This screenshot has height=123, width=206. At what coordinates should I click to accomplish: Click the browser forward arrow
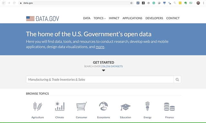tap(9, 3)
